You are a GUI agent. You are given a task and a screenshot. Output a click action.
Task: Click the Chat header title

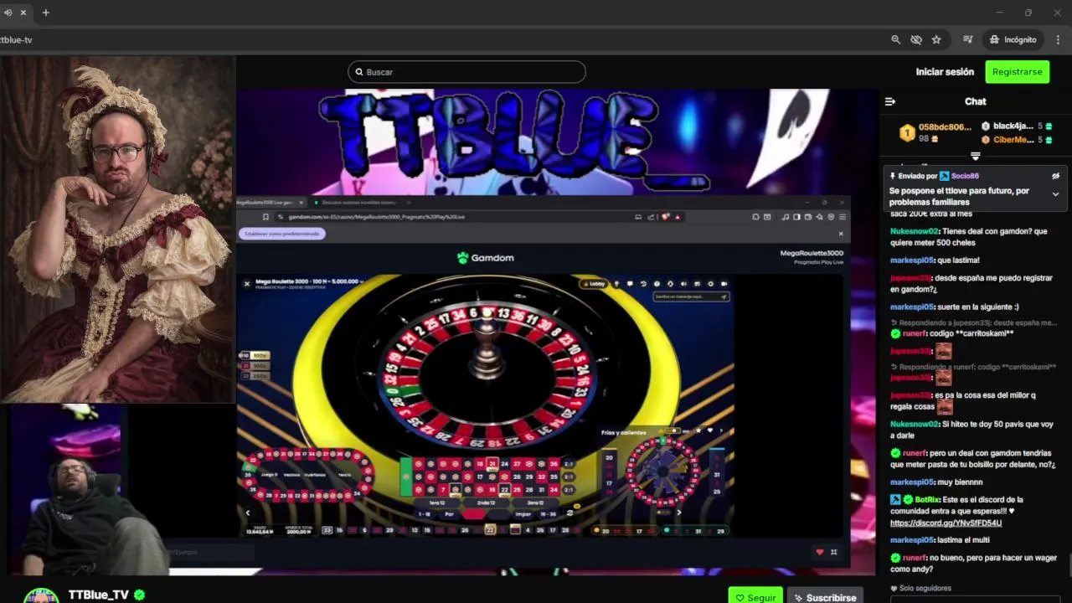[975, 101]
